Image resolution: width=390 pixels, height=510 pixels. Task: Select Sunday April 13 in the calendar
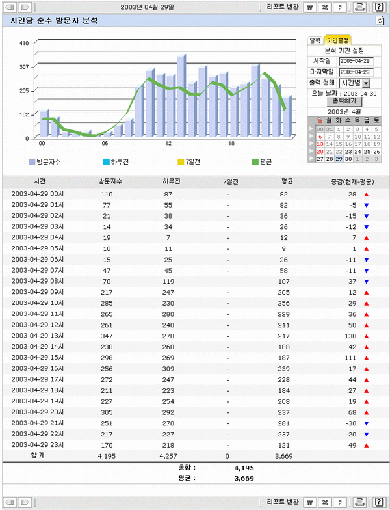320,144
